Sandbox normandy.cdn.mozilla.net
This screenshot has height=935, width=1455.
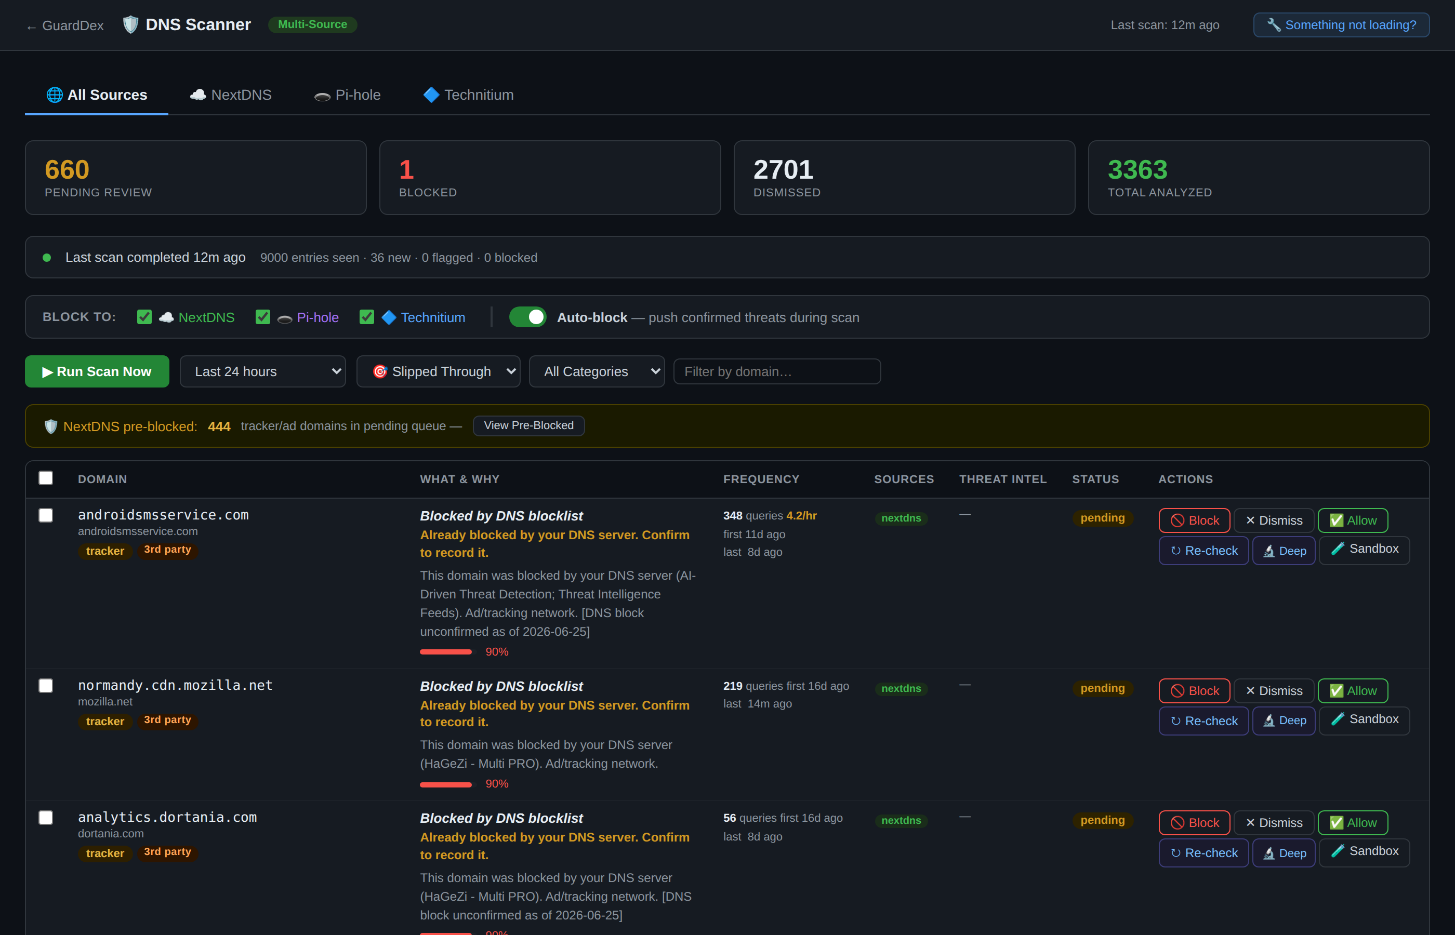(1364, 720)
